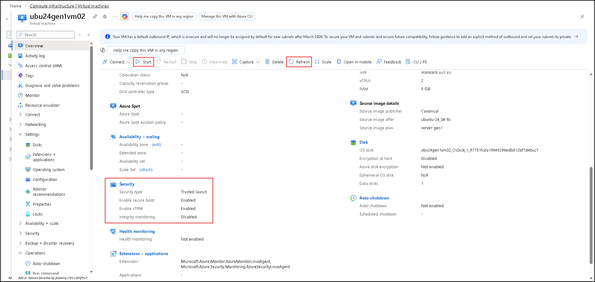Click the Scale icon in toolbar

point(317,62)
